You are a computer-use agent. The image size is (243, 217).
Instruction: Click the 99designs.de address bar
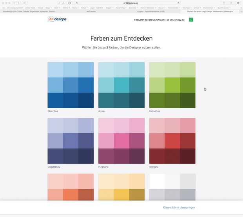(131, 3)
